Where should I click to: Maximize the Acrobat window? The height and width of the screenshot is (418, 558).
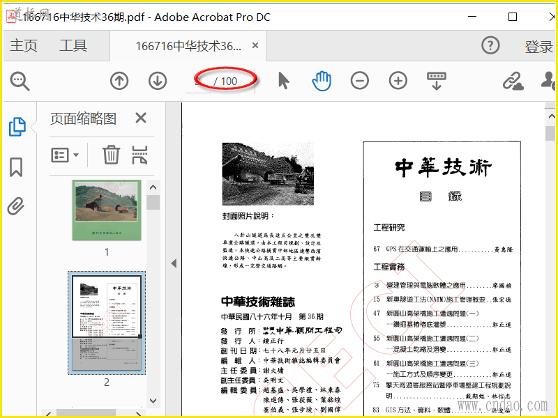[x=513, y=17]
